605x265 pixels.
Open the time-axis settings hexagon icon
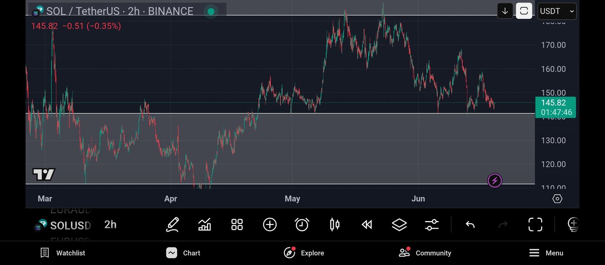point(557,199)
